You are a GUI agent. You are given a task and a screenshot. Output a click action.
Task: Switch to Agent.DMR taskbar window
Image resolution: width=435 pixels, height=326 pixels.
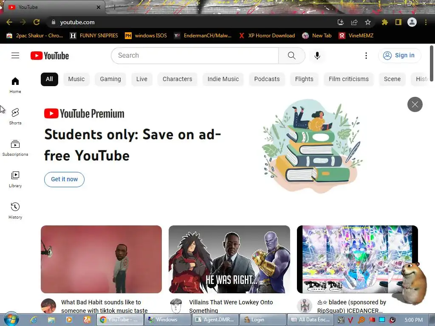215,320
